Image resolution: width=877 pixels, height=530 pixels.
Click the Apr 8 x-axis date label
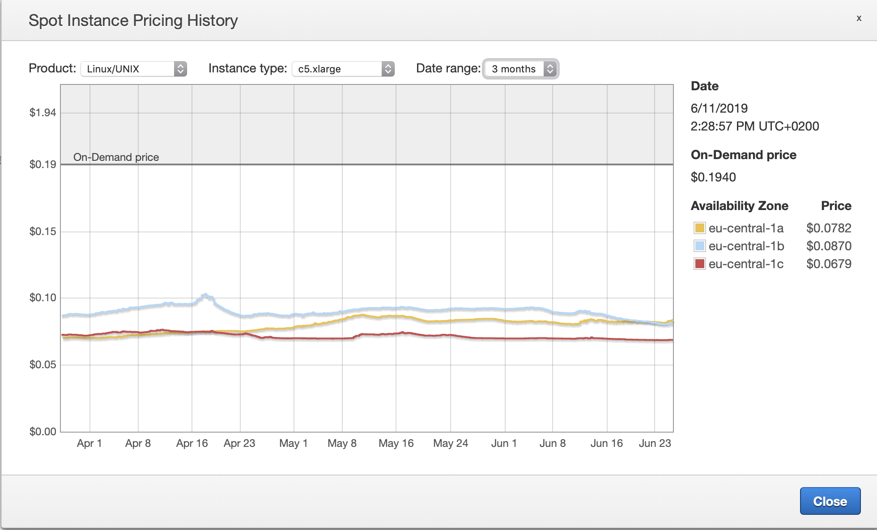tap(138, 443)
